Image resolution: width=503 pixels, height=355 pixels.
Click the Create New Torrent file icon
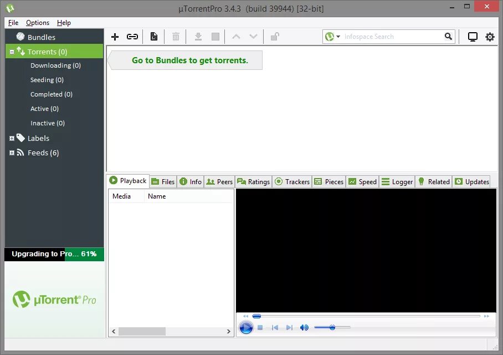point(154,37)
